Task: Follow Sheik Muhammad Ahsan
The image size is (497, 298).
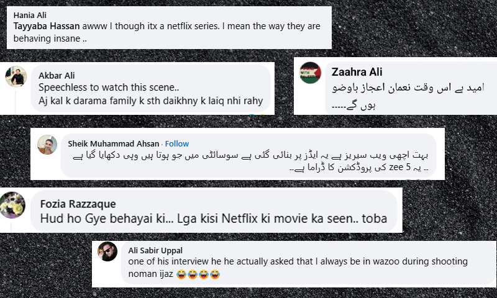Action: 177,143
